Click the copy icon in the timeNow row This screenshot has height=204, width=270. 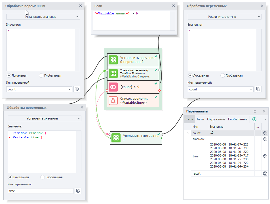[265, 139]
